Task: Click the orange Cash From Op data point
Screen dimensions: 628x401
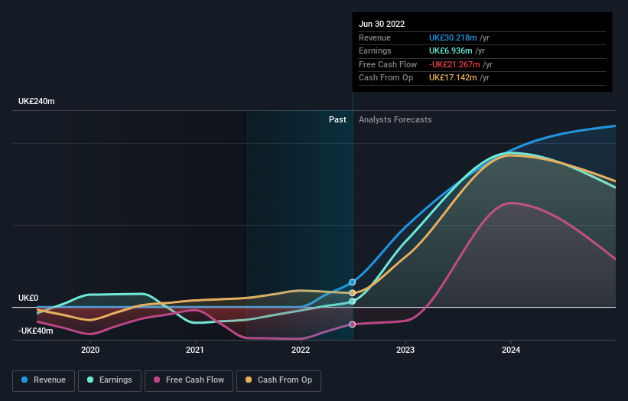Action: click(352, 293)
